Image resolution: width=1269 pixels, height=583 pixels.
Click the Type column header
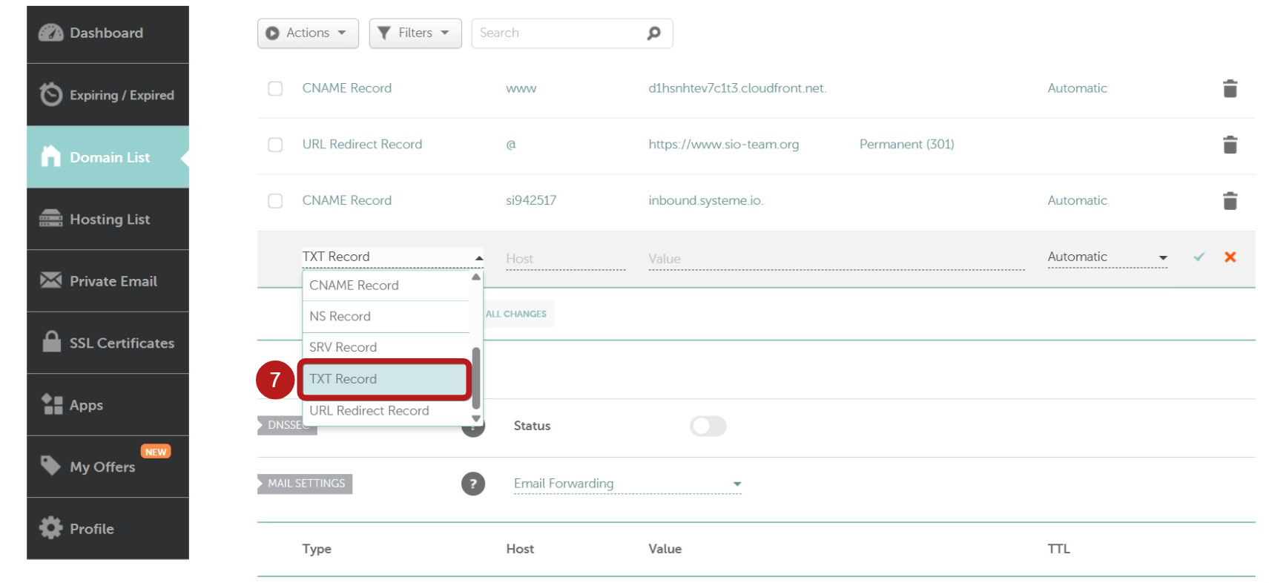pos(317,550)
